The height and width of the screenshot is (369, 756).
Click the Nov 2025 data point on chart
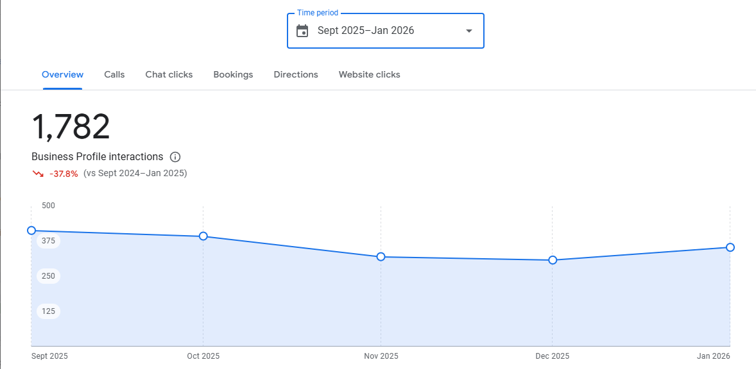[381, 256]
